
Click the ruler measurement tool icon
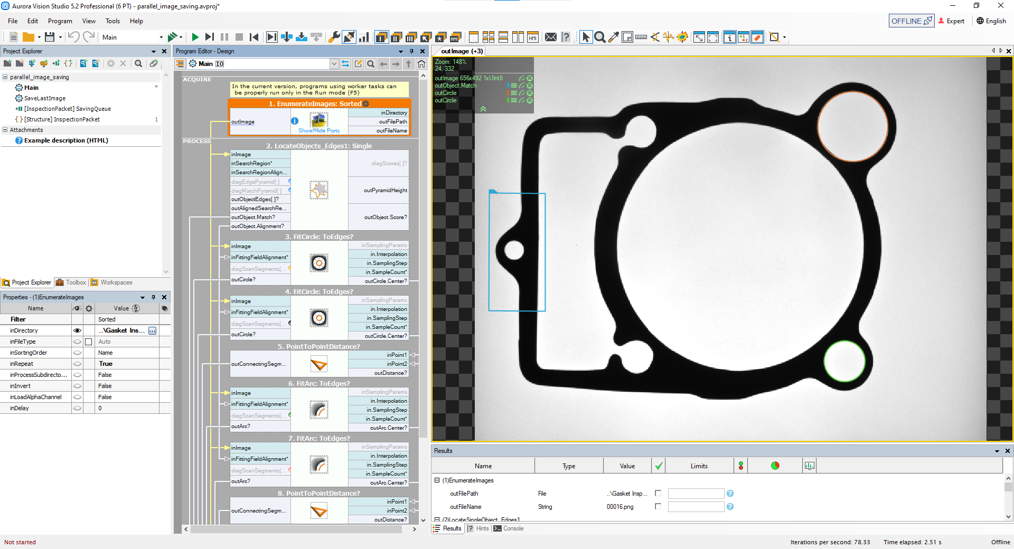point(641,37)
